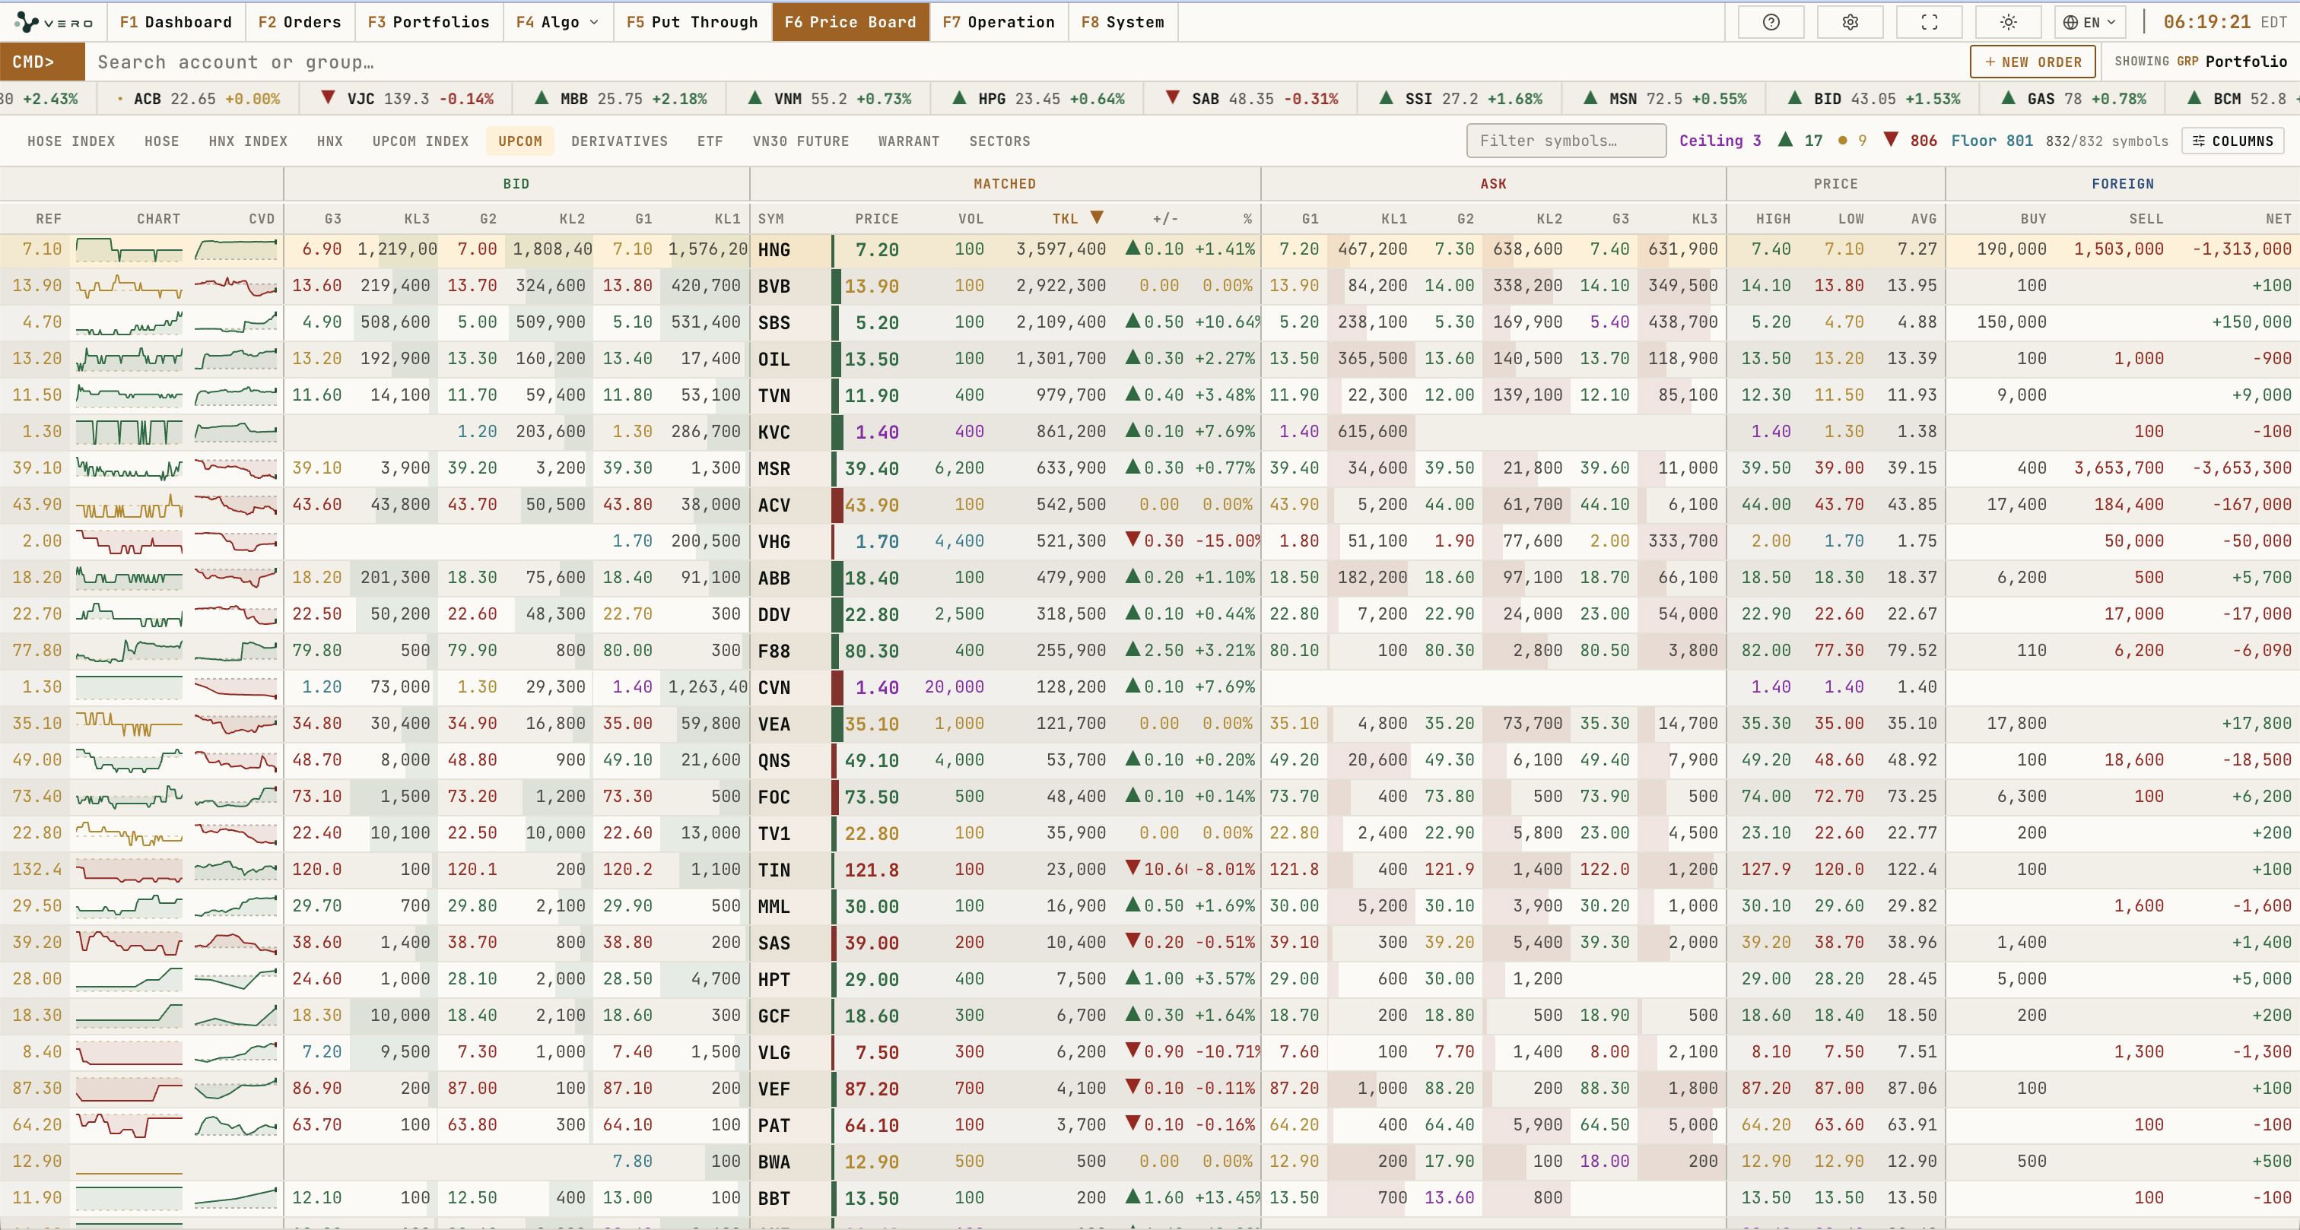Switch to HNX market tab
This screenshot has width=2300, height=1230.
(x=329, y=141)
